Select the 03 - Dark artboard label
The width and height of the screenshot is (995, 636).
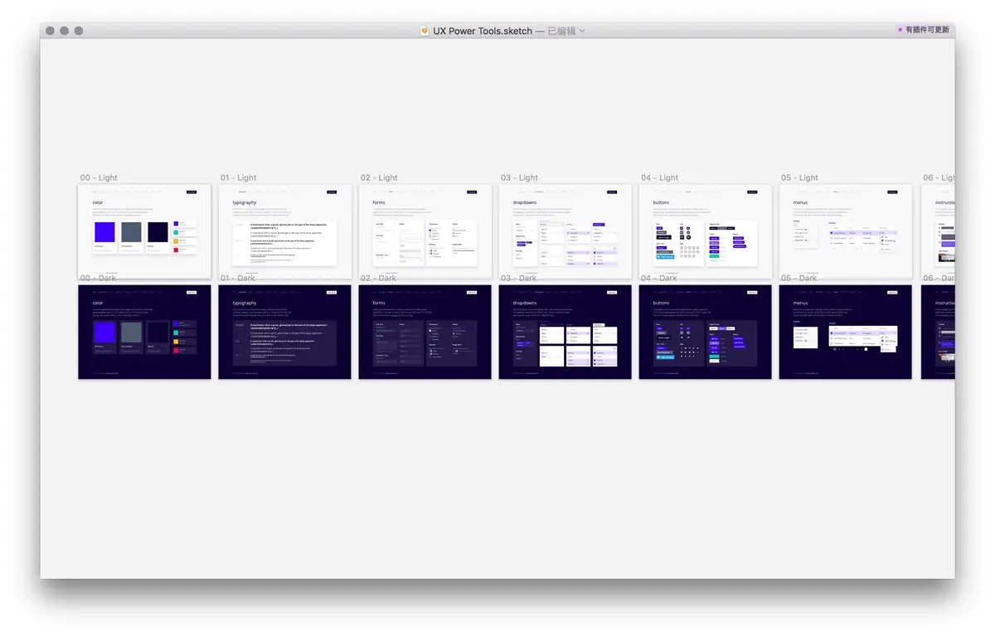click(x=518, y=279)
